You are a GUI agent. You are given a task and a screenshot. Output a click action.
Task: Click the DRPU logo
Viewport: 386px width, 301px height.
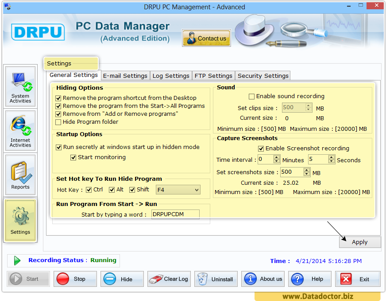pos(38,32)
